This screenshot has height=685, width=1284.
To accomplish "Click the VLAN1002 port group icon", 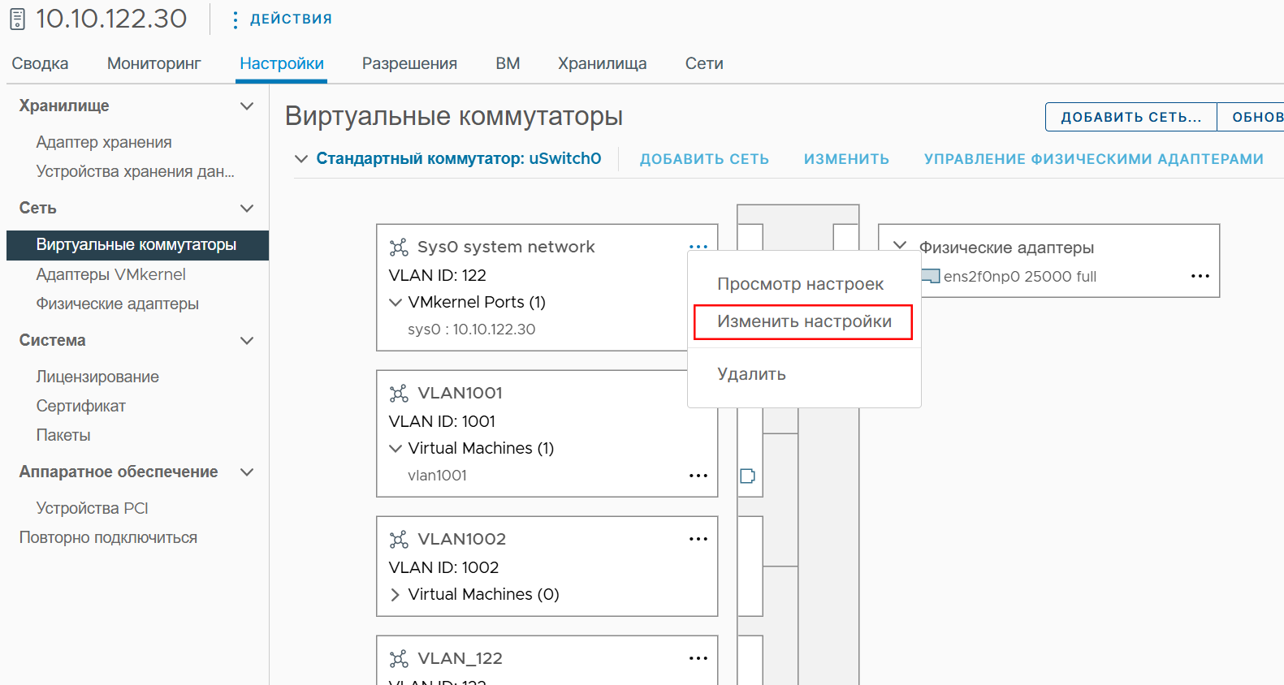I will pos(399,540).
